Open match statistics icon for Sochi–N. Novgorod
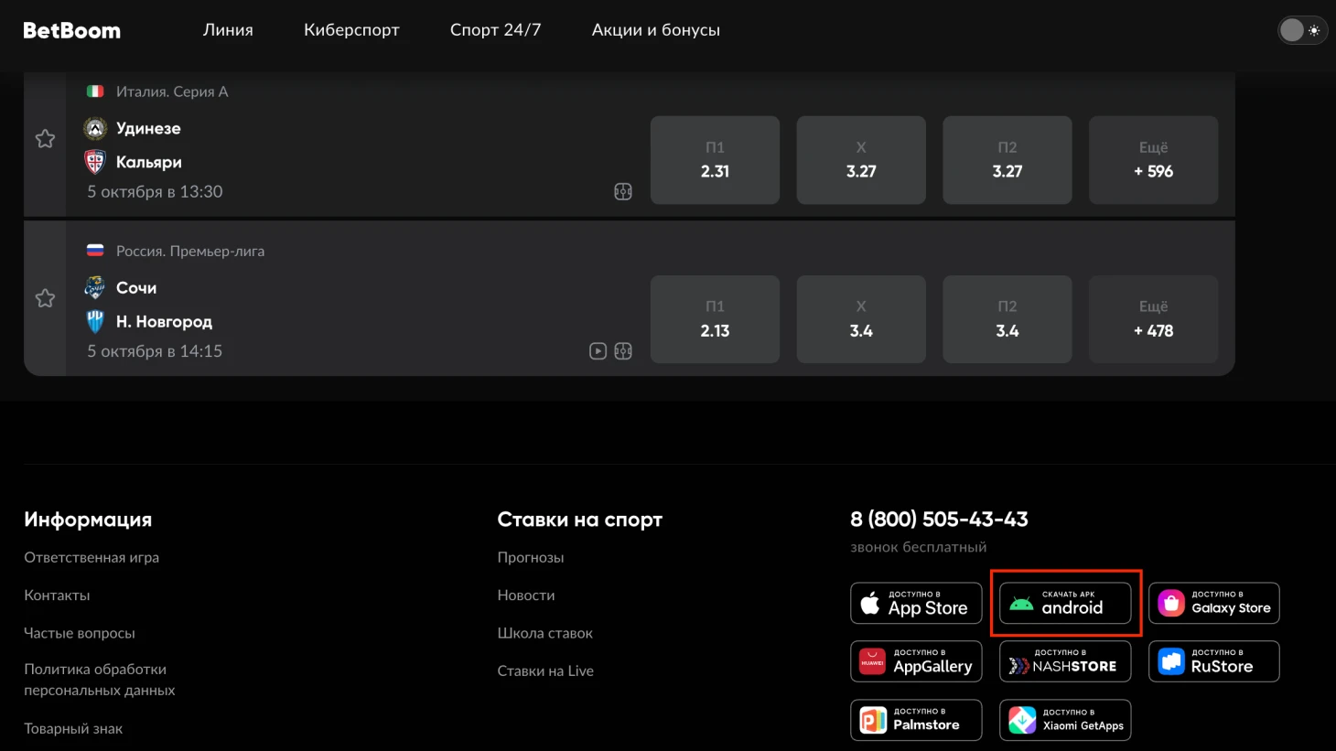The width and height of the screenshot is (1336, 751). [623, 351]
